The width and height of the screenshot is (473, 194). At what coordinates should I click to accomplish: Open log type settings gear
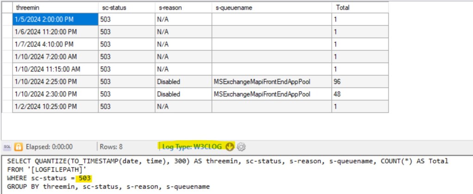coord(241,147)
